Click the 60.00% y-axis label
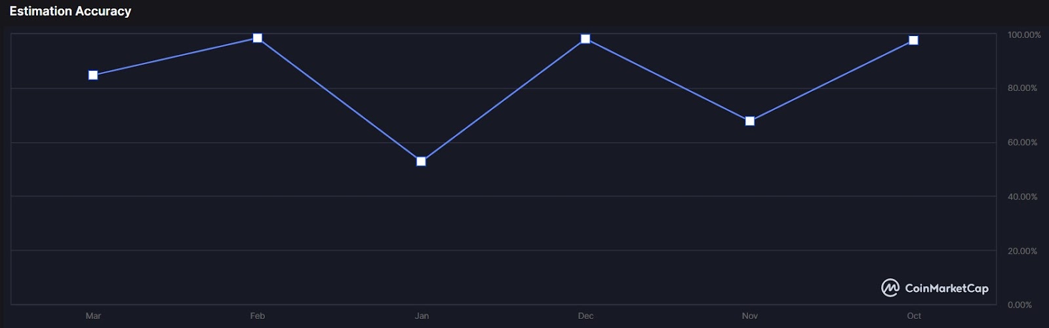The image size is (1049, 328). tap(1022, 142)
